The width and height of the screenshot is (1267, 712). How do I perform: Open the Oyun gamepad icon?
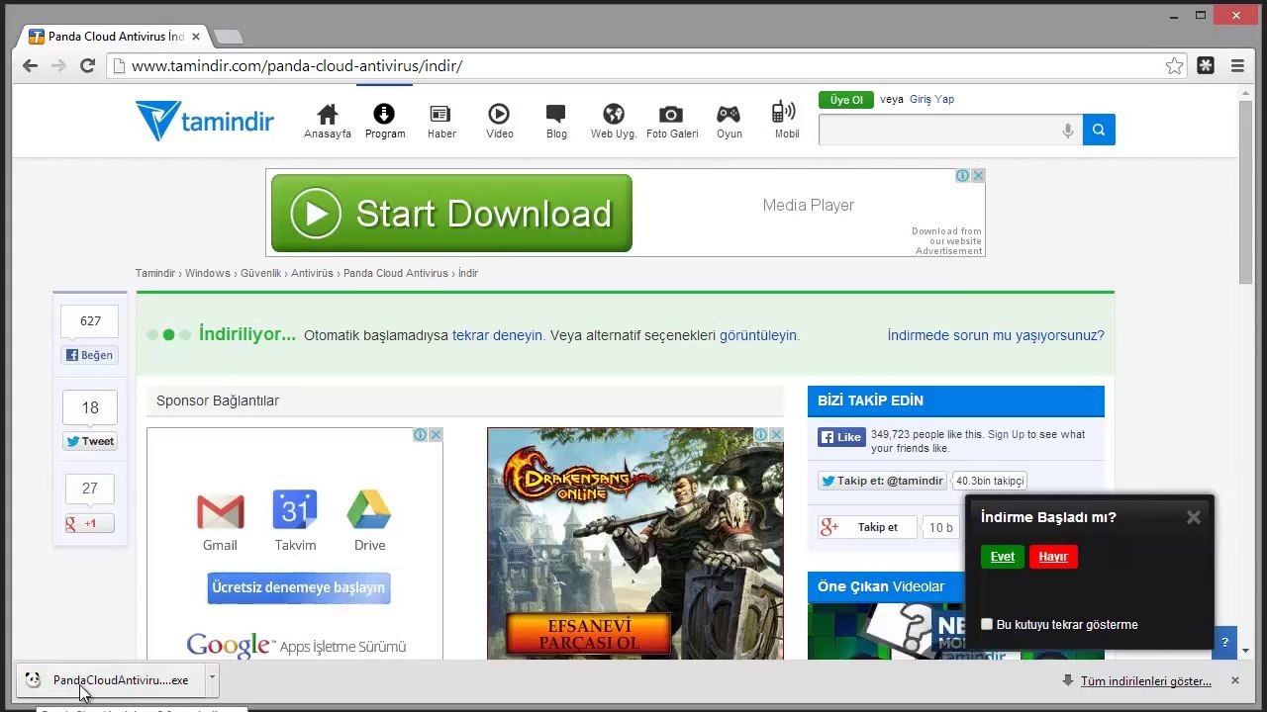point(730,121)
